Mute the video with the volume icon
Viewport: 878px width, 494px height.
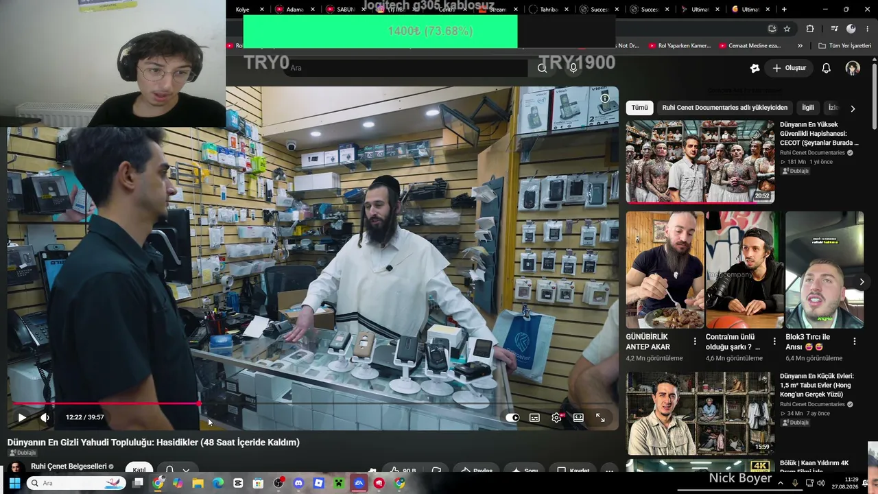(45, 417)
